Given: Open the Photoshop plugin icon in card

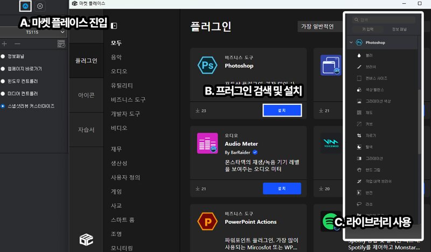Looking at the screenshot, I should click(207, 65).
